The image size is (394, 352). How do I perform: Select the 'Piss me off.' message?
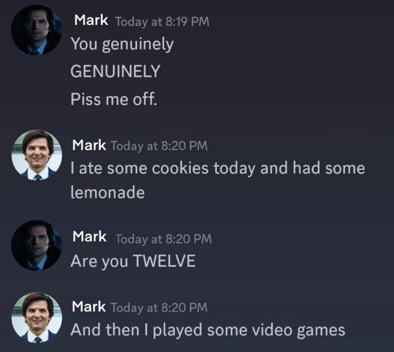point(114,99)
